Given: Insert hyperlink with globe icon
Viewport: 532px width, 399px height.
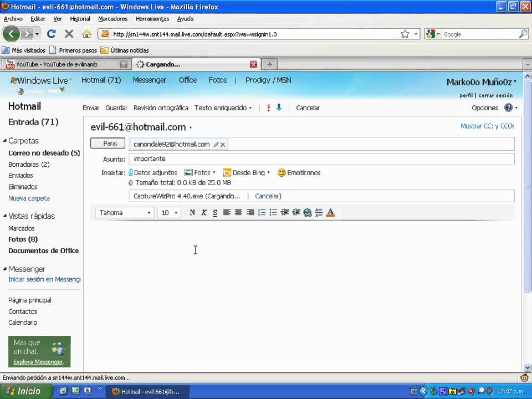Looking at the screenshot, I should pyautogui.click(x=308, y=212).
